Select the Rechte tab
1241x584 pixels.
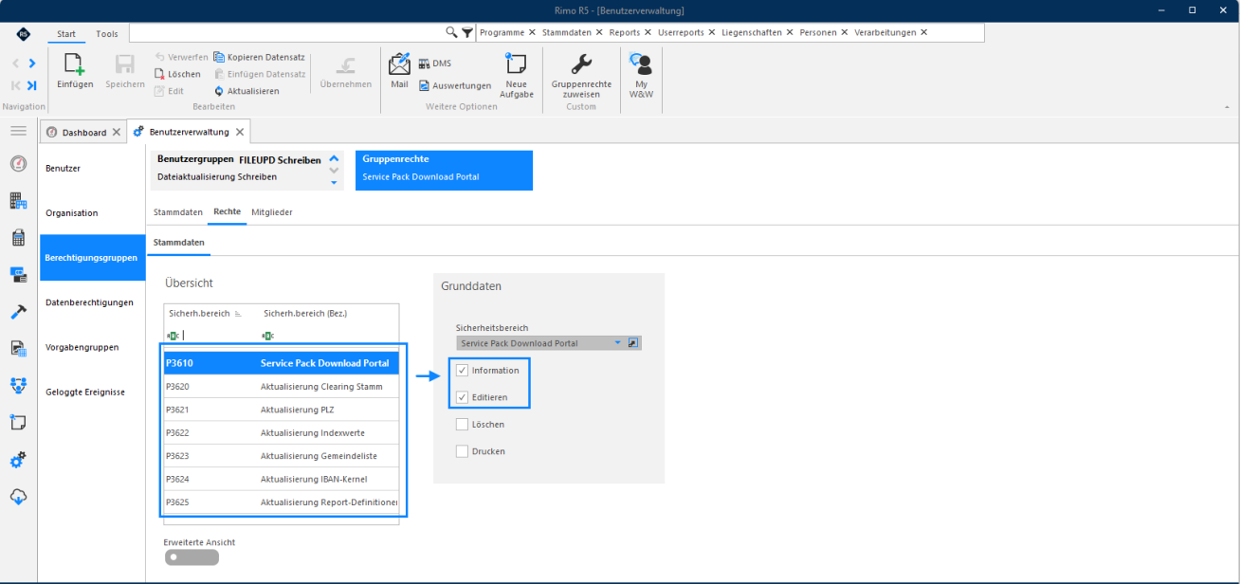pos(227,212)
